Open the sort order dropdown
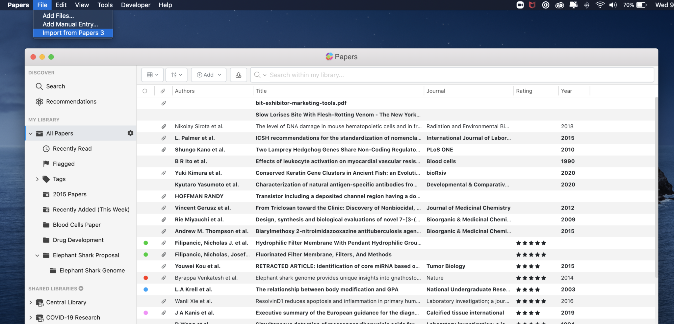This screenshot has width=674, height=324. point(176,75)
